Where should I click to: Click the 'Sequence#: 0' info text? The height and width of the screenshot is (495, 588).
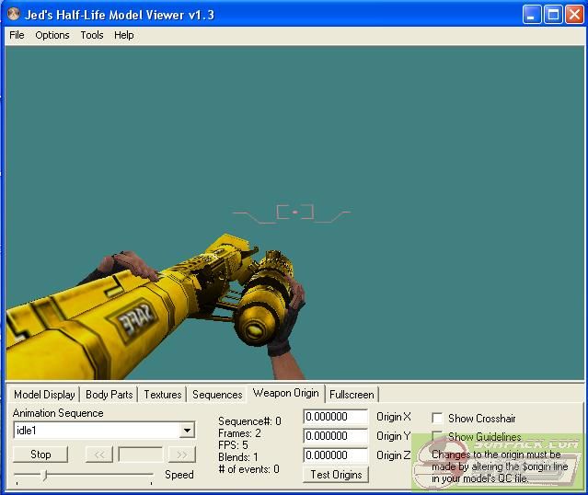249,421
